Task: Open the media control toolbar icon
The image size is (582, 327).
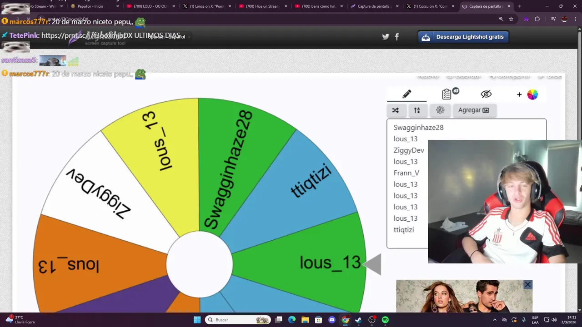Action: click(553, 19)
